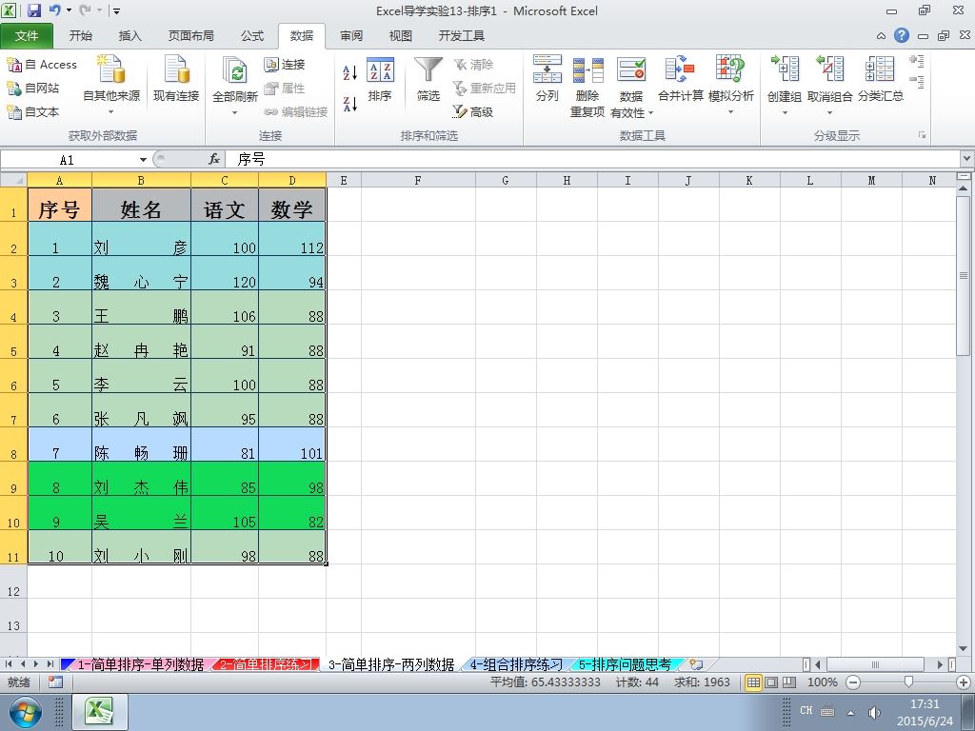Select column D header

click(x=292, y=180)
